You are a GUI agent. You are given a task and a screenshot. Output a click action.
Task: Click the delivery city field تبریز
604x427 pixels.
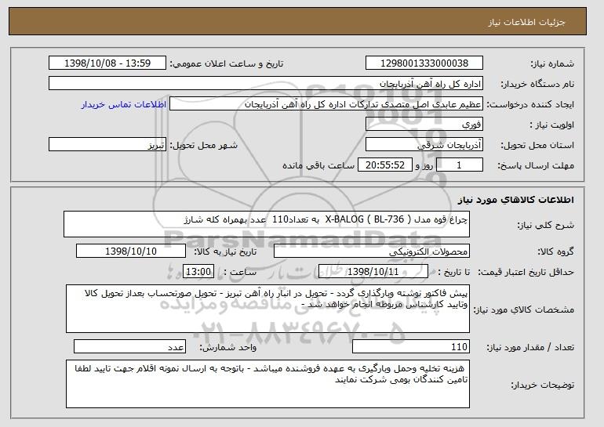(x=107, y=145)
